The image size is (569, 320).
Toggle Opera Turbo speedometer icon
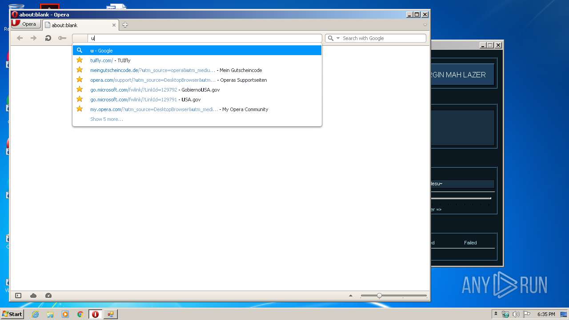(x=48, y=296)
